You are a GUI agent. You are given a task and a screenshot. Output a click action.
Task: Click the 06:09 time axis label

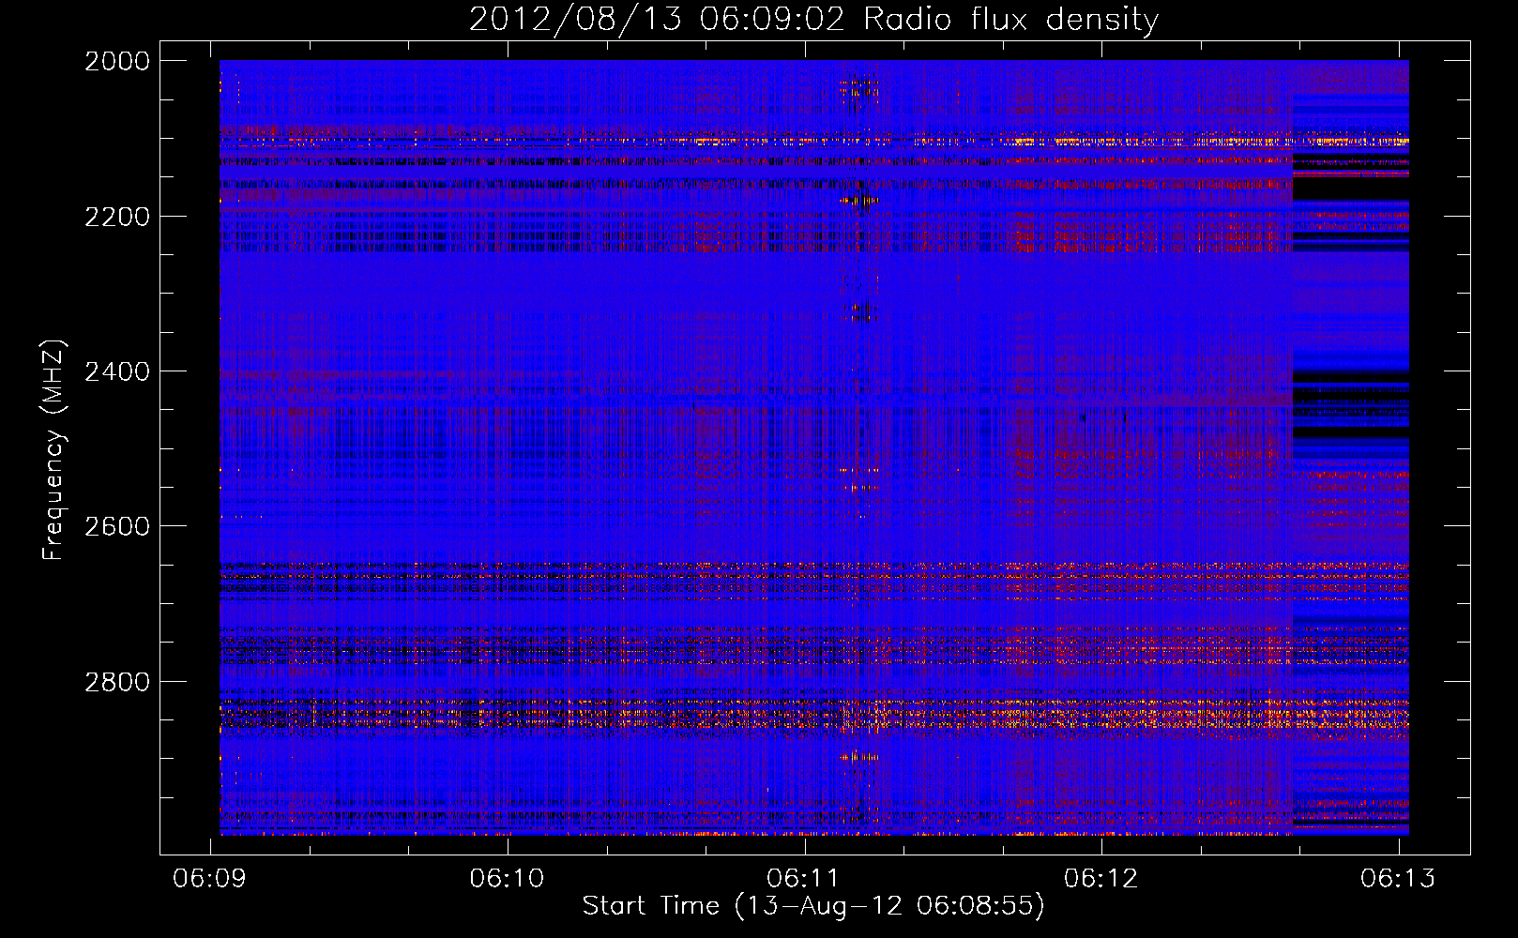211,878
